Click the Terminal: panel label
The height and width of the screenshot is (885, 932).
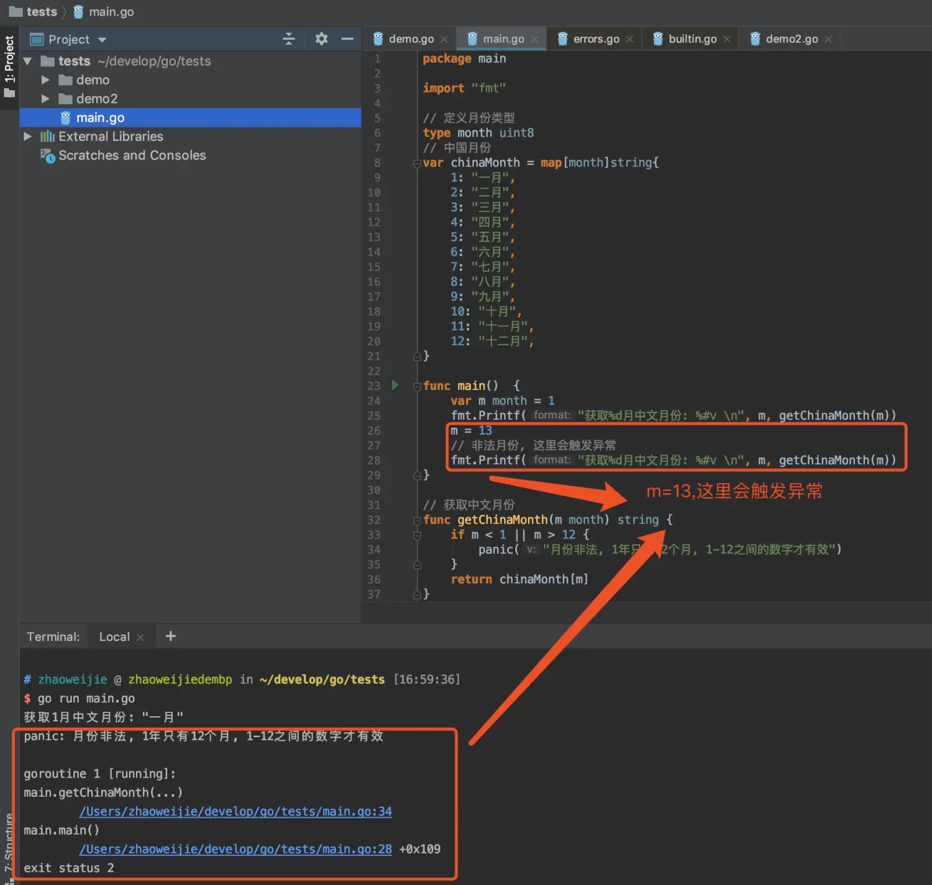53,637
